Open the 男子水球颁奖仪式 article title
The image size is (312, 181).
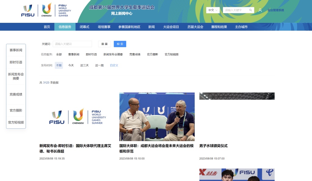213,146
